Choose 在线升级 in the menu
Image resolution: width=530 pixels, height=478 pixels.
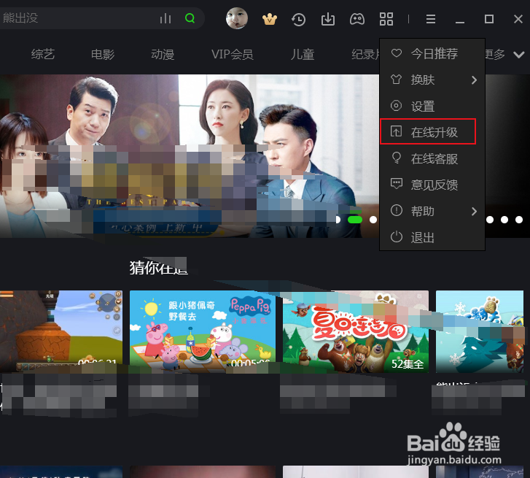pos(432,132)
